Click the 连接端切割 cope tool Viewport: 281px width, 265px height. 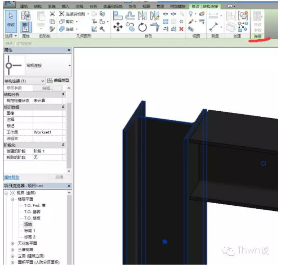72,14
